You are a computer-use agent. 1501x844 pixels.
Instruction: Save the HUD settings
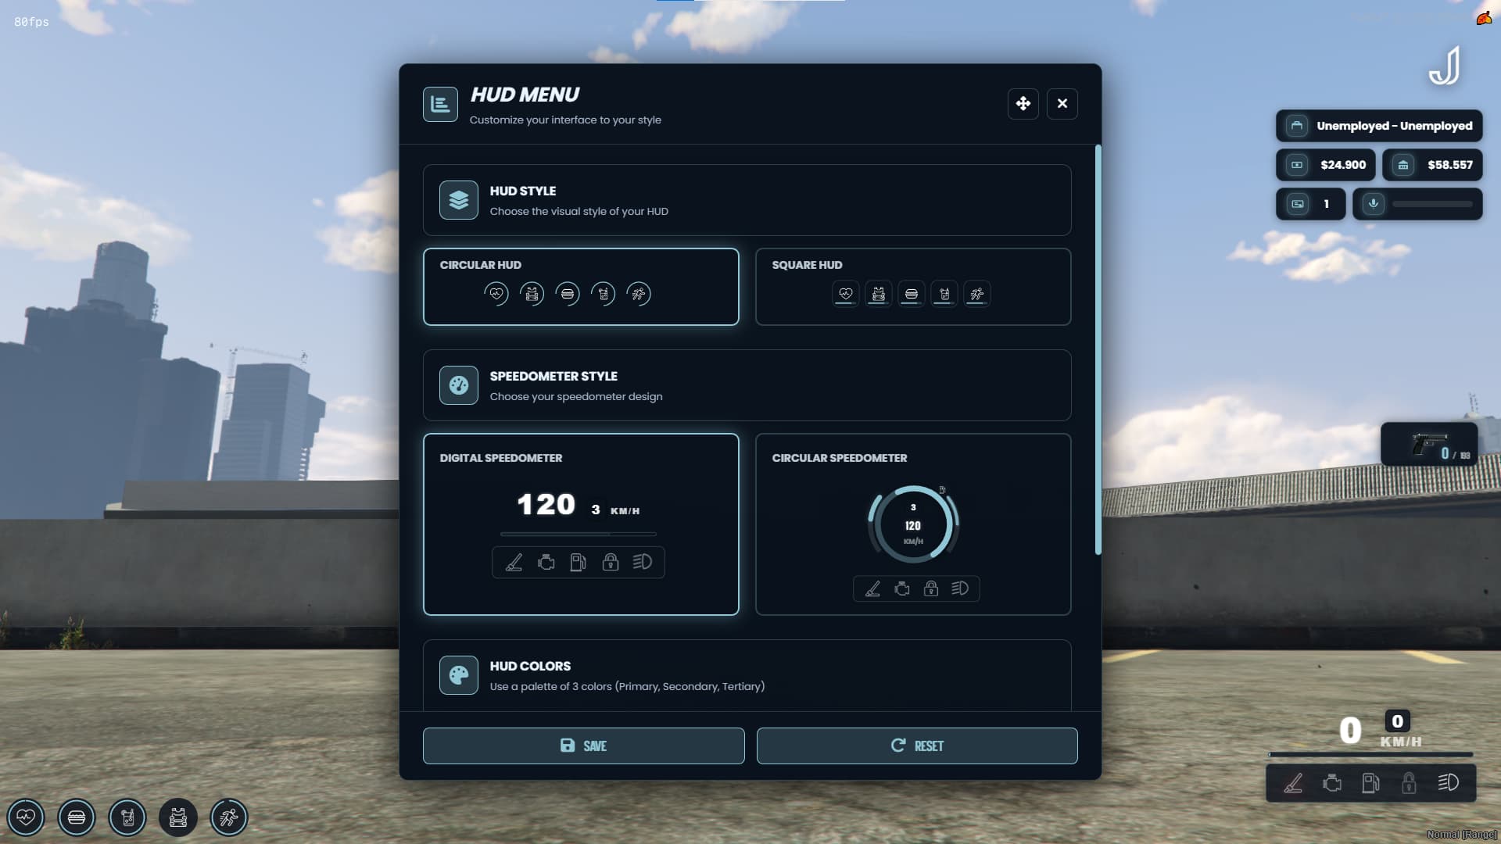(x=583, y=746)
